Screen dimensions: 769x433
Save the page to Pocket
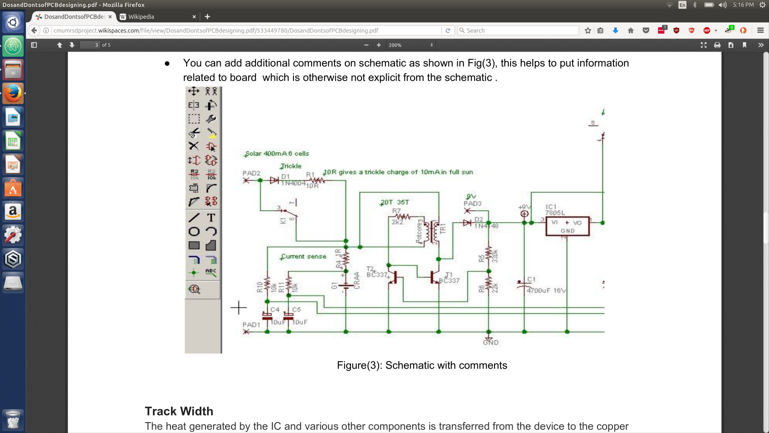point(646,30)
